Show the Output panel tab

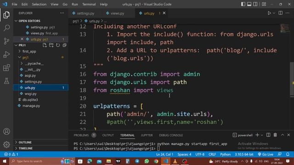coord(108,135)
